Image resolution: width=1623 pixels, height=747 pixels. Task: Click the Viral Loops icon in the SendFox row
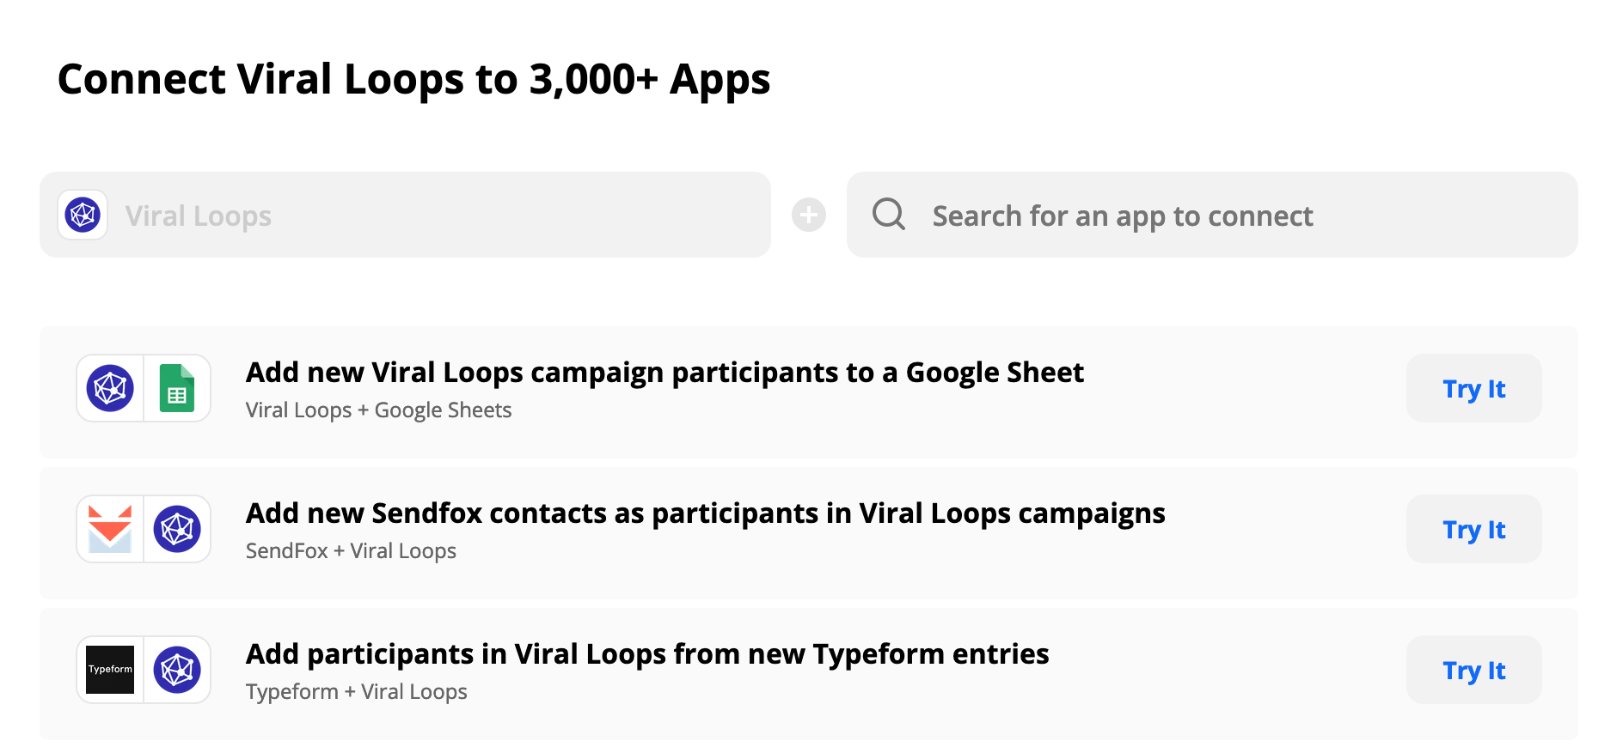click(177, 529)
